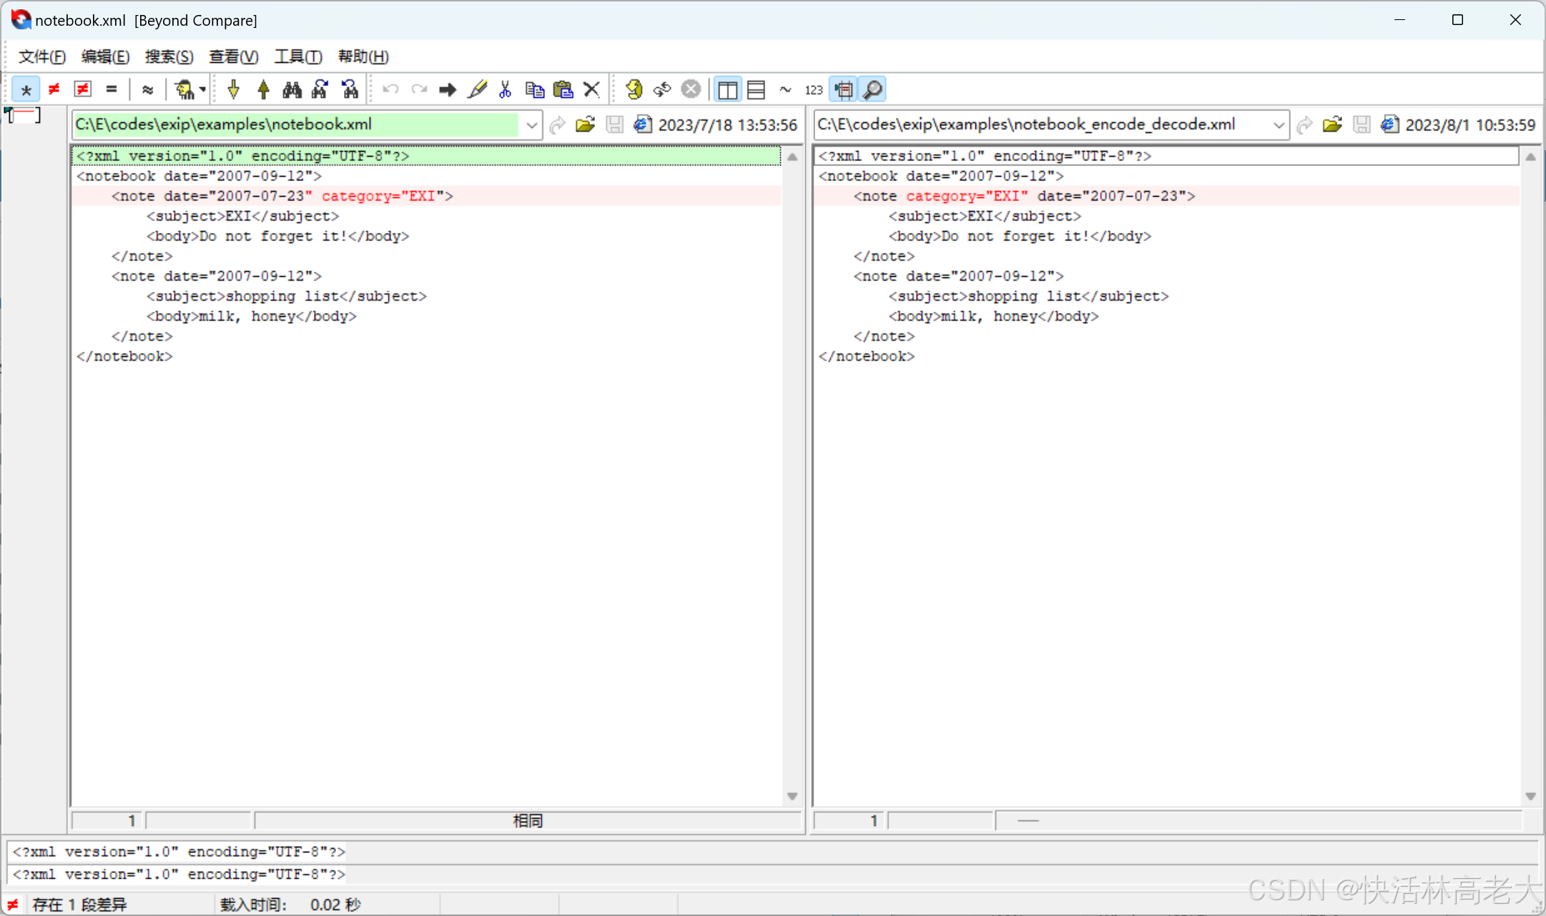Expand the right file path dropdown
1546x916 pixels.
pos(1279,125)
